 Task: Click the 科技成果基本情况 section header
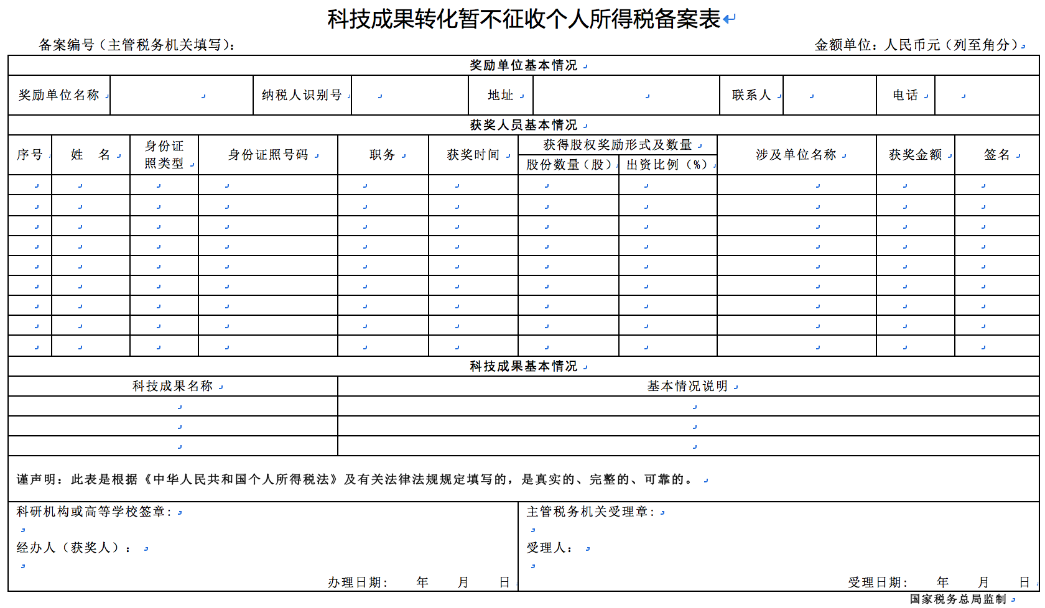coord(524,366)
